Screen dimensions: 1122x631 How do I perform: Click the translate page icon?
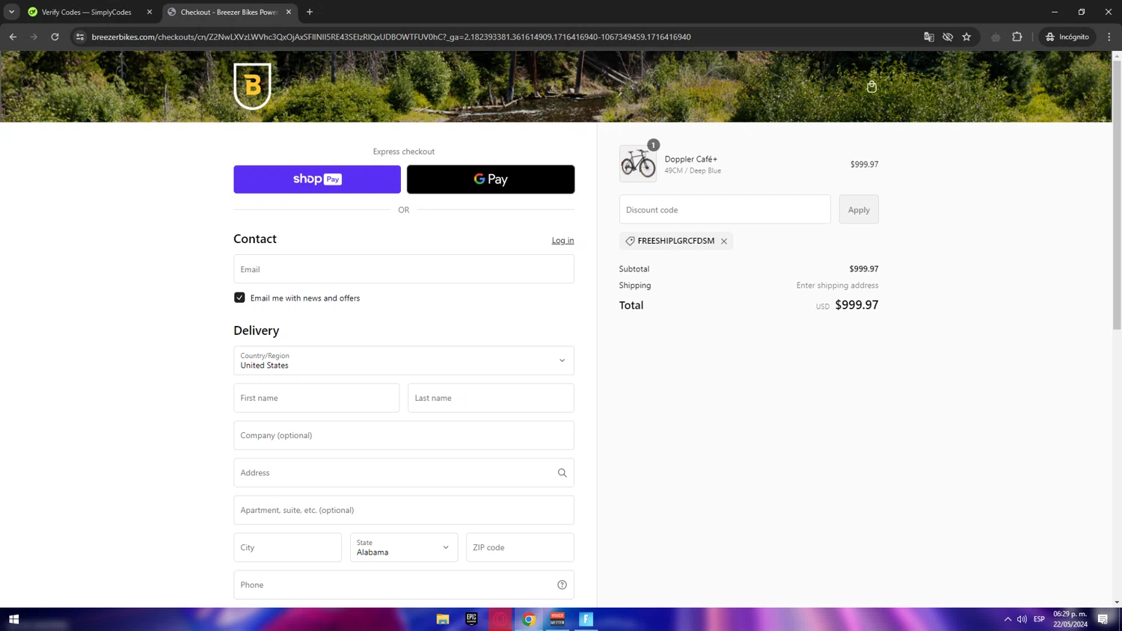[929, 37]
